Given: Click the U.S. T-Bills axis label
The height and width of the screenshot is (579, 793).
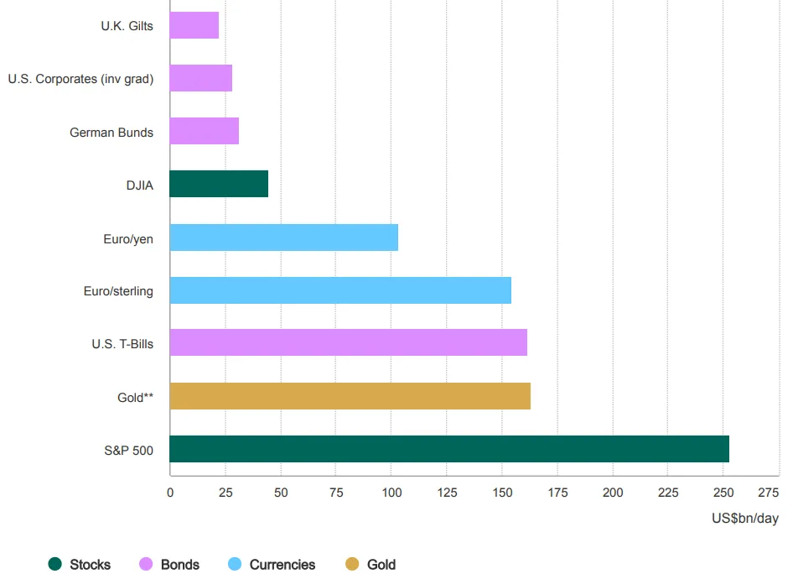Looking at the screenshot, I should 122,344.
